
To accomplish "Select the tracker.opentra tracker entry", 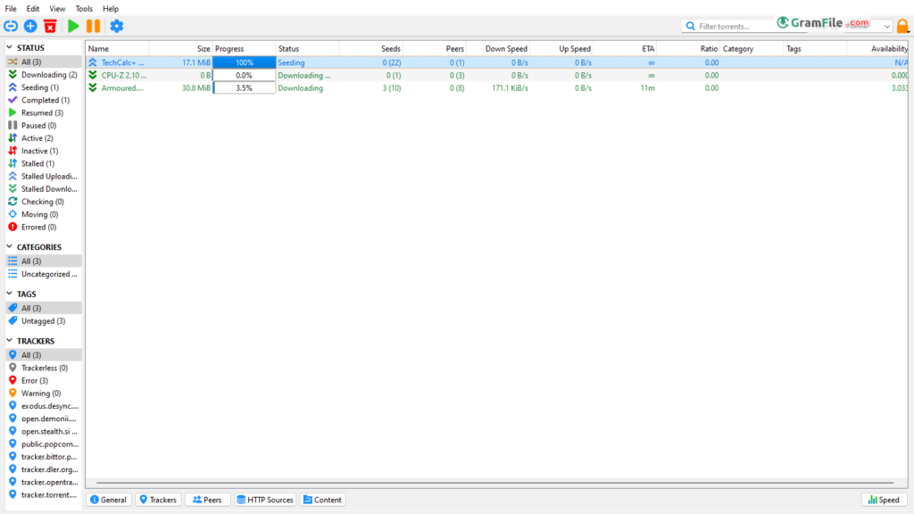I will [44, 482].
